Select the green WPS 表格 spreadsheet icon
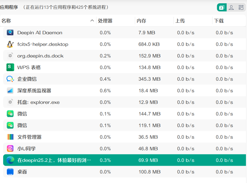The width and height of the screenshot is (247, 183). [10, 68]
